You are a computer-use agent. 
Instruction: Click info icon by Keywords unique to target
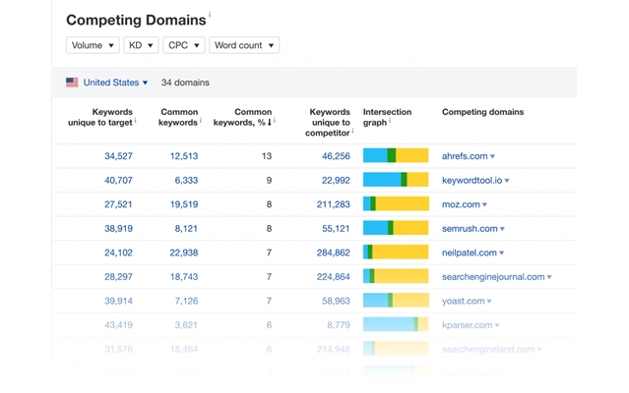coord(135,122)
